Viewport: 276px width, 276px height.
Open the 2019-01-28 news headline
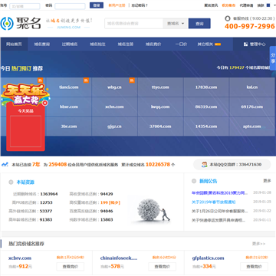[x=220, y=192]
